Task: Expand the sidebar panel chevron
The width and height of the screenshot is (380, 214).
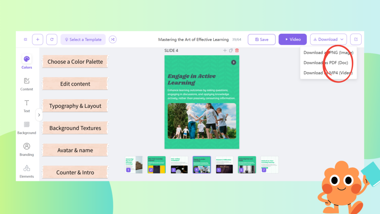Action: pos(39,115)
